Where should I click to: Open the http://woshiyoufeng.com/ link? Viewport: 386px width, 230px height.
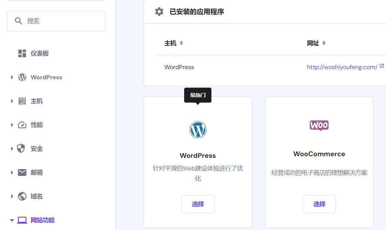(342, 67)
